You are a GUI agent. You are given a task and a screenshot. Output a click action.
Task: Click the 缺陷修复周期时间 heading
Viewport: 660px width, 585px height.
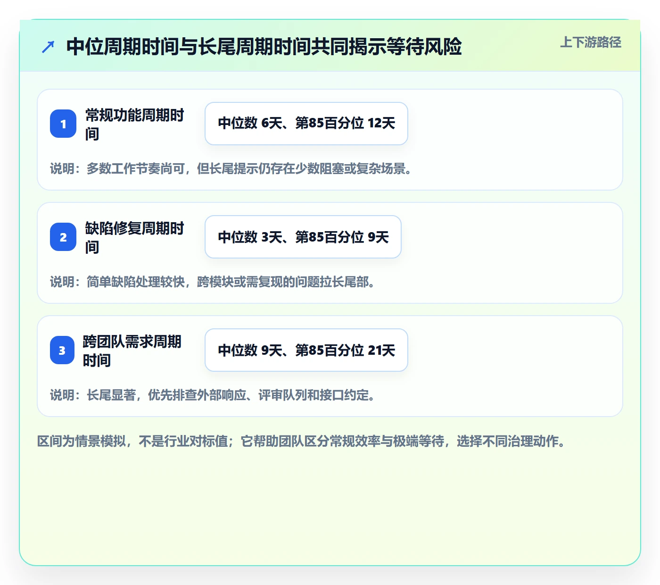pos(134,237)
